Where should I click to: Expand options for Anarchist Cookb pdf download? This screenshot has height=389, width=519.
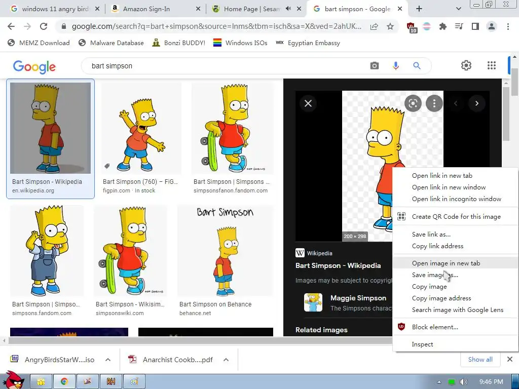(x=226, y=360)
